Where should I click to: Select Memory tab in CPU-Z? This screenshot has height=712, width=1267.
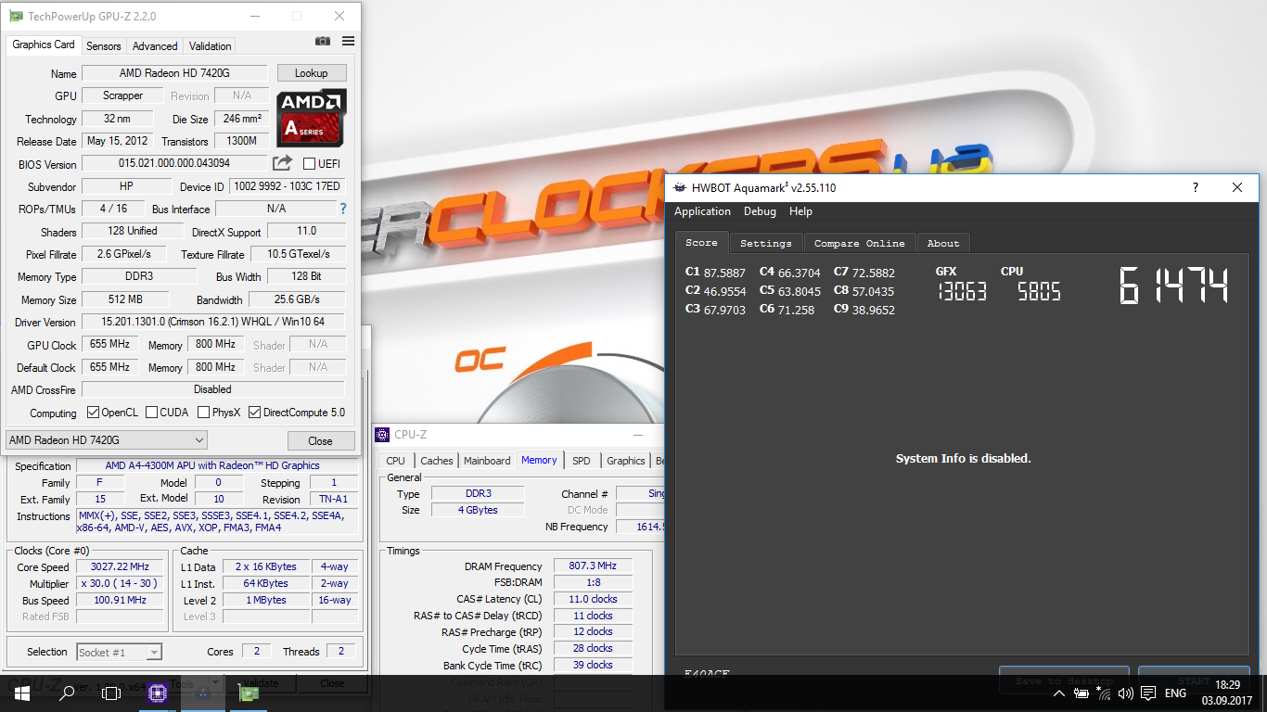pyautogui.click(x=539, y=460)
